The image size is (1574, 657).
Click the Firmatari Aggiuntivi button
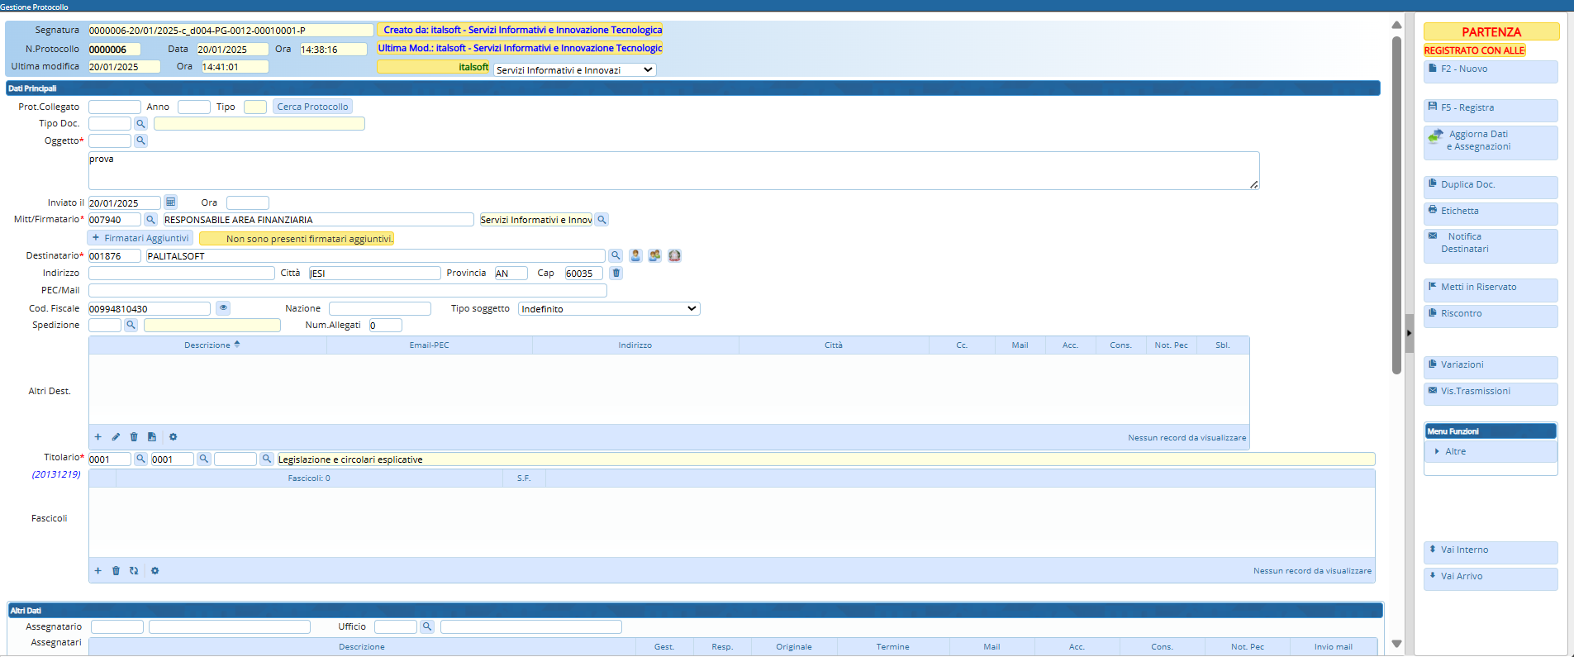140,238
